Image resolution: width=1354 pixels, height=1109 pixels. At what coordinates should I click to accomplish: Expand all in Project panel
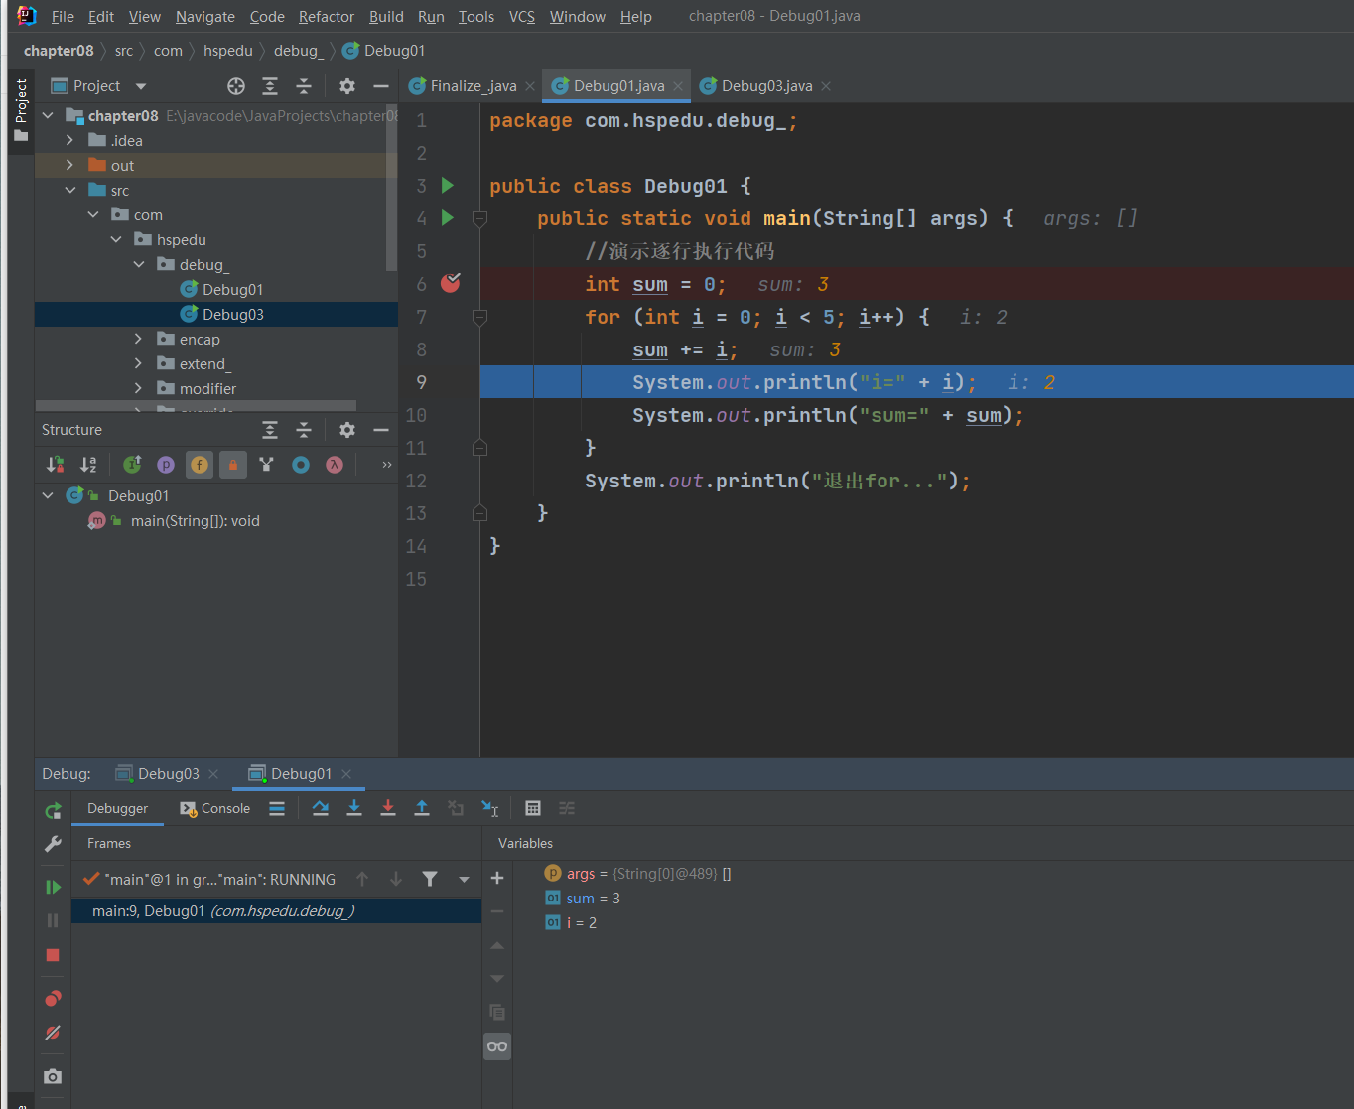pos(270,86)
